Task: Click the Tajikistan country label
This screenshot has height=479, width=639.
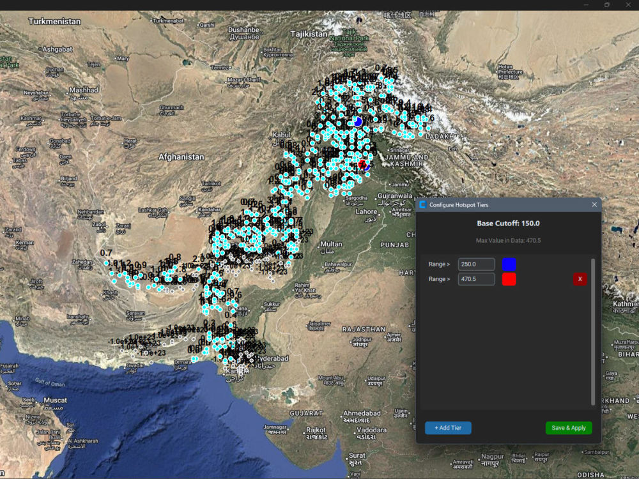Action: coord(309,34)
